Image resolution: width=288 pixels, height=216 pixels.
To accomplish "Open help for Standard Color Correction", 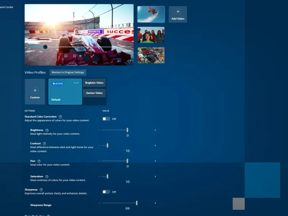I will (60, 117).
